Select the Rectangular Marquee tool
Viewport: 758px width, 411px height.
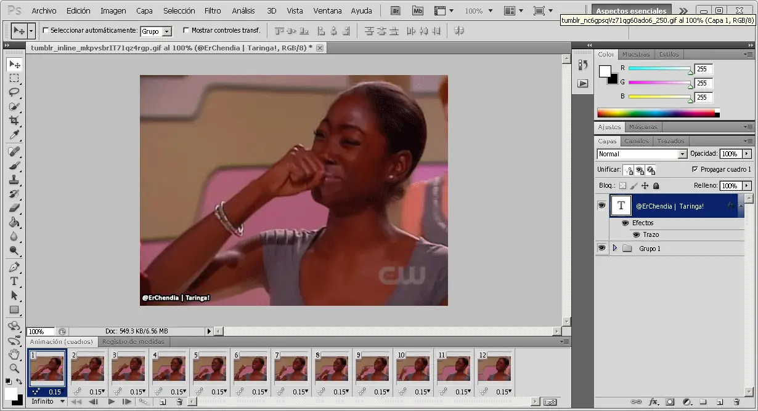pyautogui.click(x=14, y=78)
